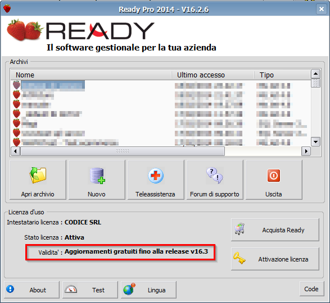Click the Acquista Ready label
This screenshot has height=303, width=330.
pyautogui.click(x=283, y=230)
